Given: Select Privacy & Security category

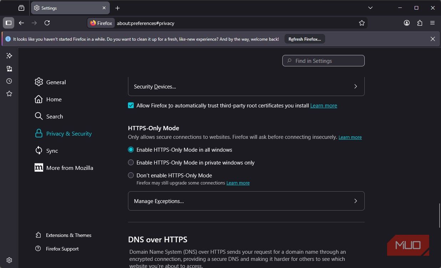Looking at the screenshot, I should tap(63, 133).
